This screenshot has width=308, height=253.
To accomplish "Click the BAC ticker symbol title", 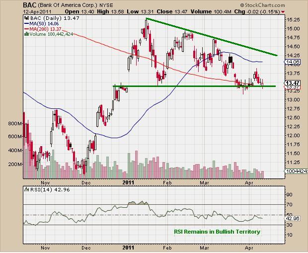I will [29, 5].
